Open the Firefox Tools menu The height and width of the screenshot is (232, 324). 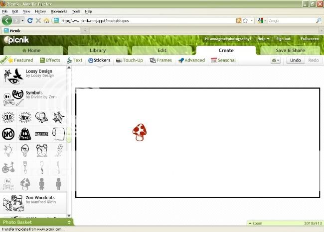tap(76, 11)
